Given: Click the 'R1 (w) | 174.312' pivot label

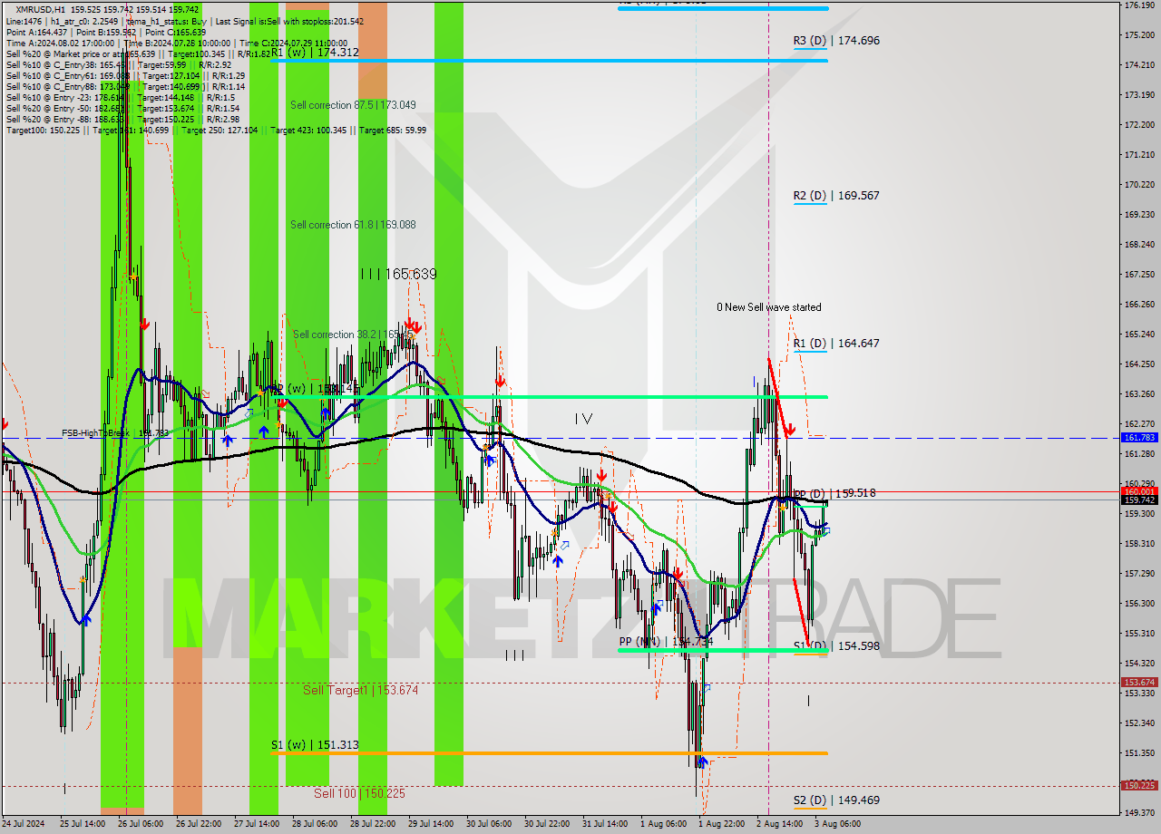Looking at the screenshot, I should click(315, 53).
